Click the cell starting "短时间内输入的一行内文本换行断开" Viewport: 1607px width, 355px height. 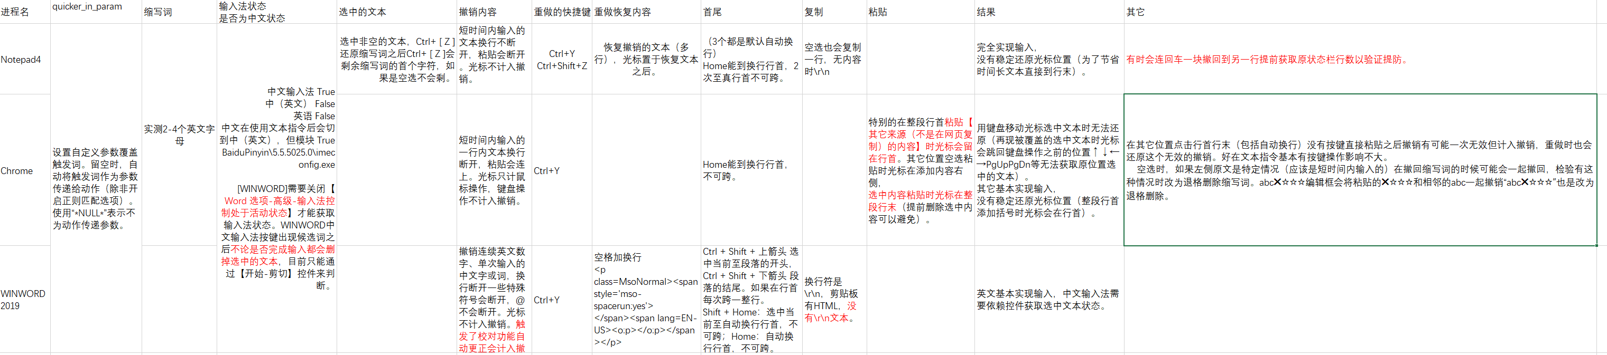pyautogui.click(x=494, y=170)
